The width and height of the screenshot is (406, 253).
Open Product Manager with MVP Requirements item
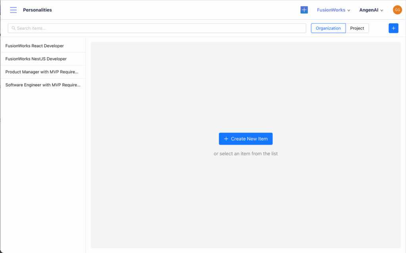pos(42,72)
